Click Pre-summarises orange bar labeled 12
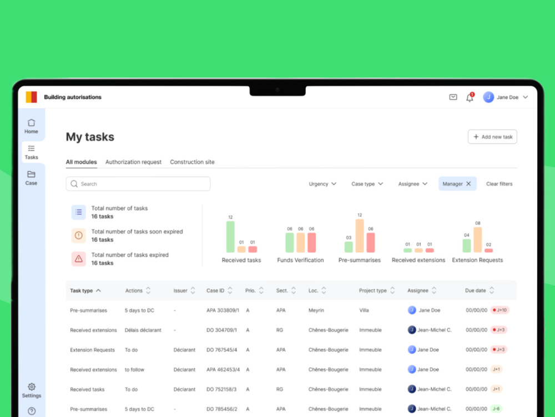Image resolution: width=555 pixels, height=417 pixels. [x=360, y=236]
